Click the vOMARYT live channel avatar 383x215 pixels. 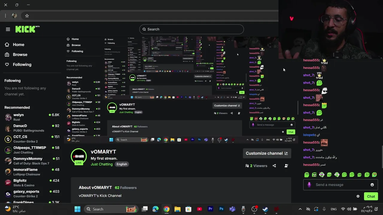[79, 156]
